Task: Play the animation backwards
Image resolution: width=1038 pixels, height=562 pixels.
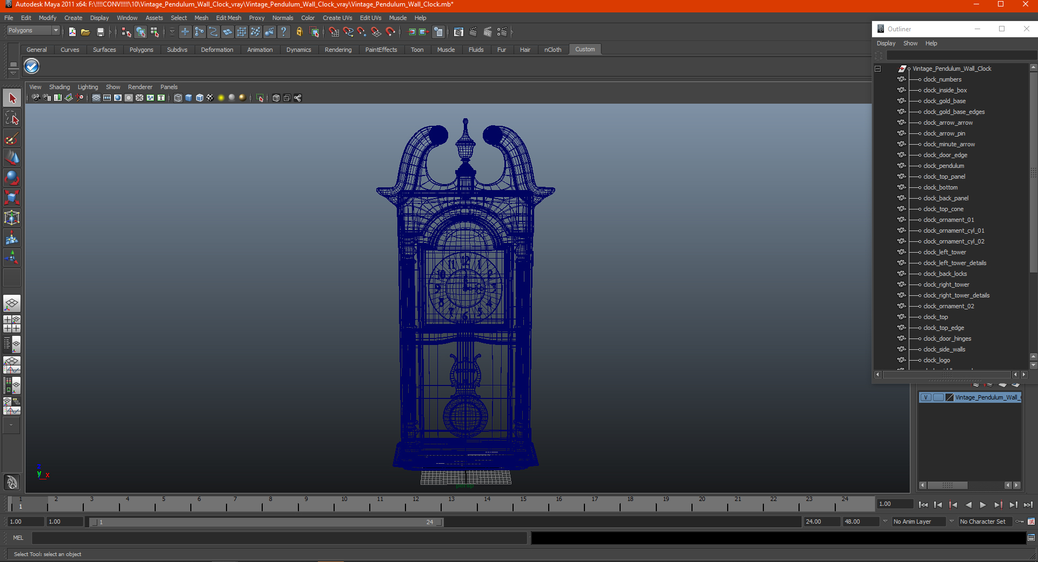Action: coord(968,505)
